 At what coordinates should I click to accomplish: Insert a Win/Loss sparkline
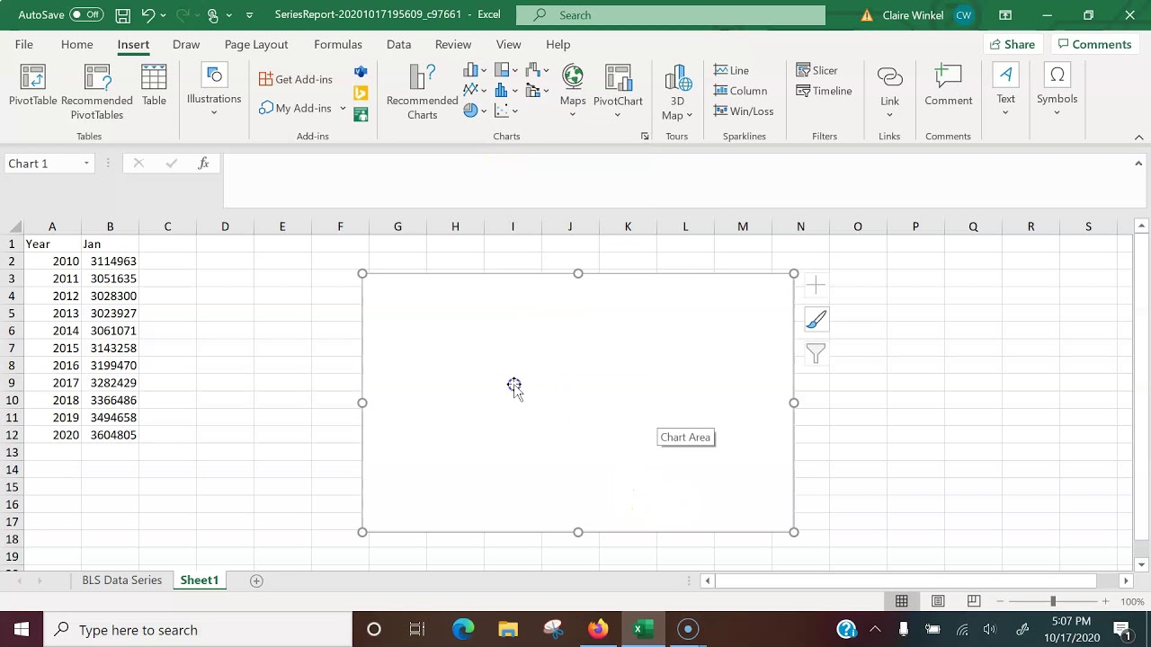pos(743,111)
